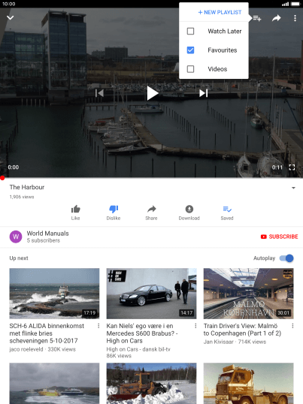
Task: Open options for Train Driver's View video
Action: [292, 326]
